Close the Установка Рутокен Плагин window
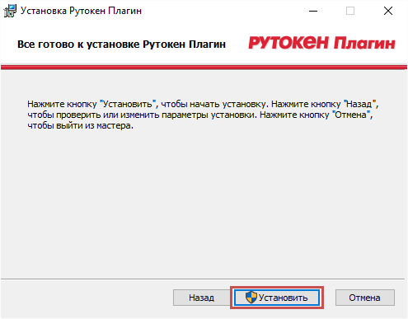 (x=388, y=11)
